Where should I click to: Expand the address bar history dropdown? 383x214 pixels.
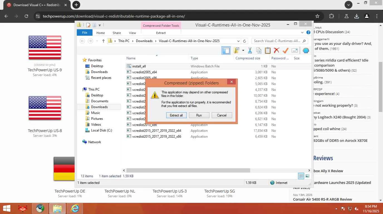(x=239, y=41)
